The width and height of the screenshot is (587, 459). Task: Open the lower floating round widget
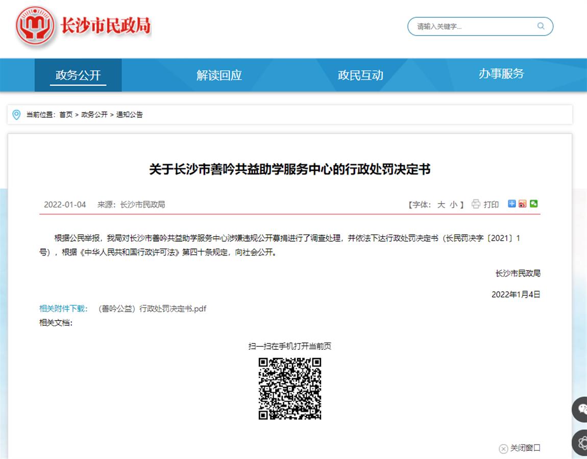[580, 444]
